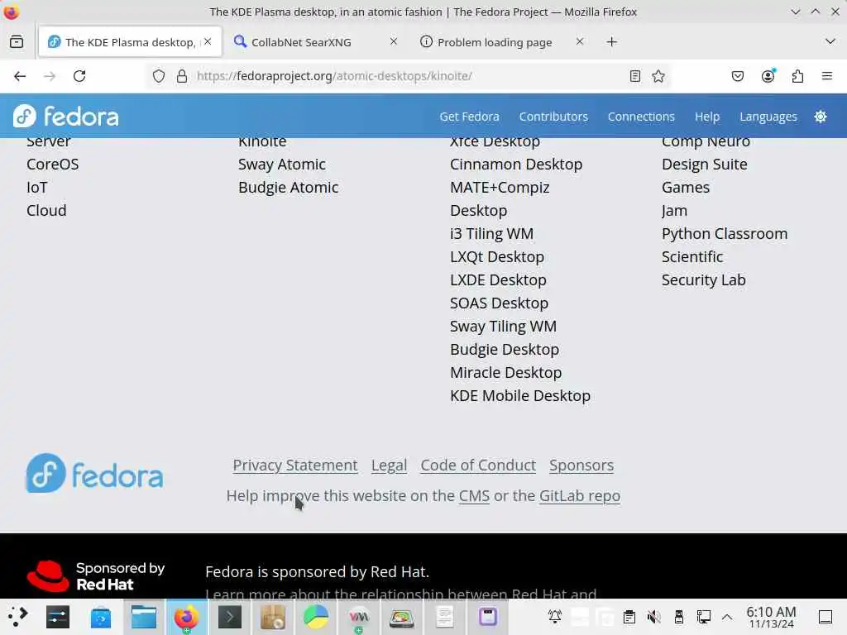Image resolution: width=847 pixels, height=635 pixels.
Task: Toggle reader view icon
Action: point(635,76)
